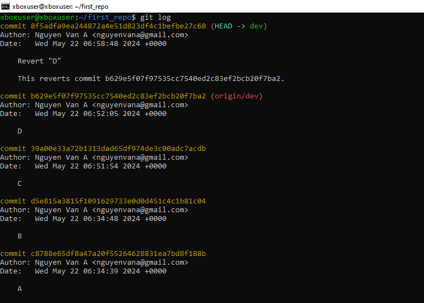
Task: Click the commit message 'D'
Action: pyautogui.click(x=20, y=131)
